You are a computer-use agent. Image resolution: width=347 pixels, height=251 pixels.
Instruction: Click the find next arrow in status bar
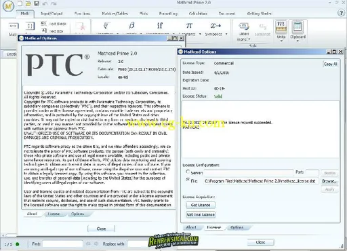coord(96,244)
